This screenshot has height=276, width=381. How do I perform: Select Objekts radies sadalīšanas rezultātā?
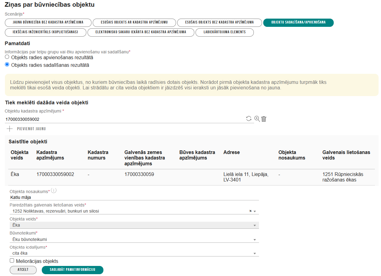[7, 65]
